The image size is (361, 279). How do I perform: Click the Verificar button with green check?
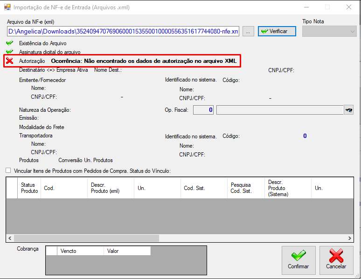pyautogui.click(x=277, y=31)
